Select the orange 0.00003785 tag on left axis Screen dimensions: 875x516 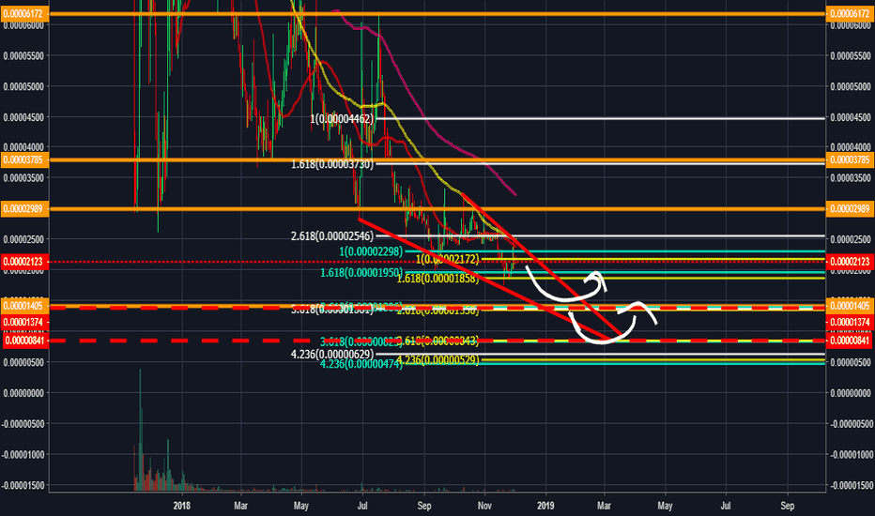coord(24,160)
